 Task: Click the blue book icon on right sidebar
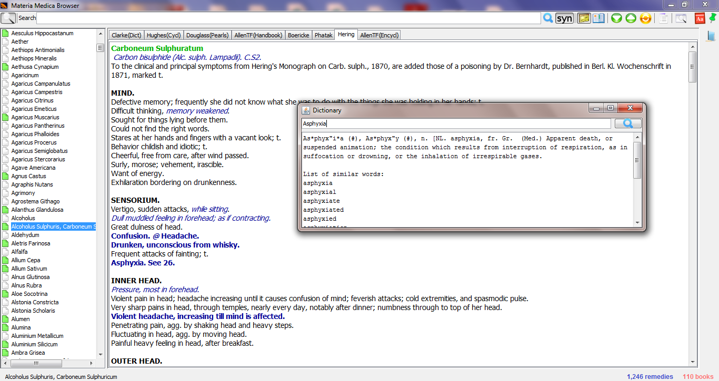[x=711, y=36]
